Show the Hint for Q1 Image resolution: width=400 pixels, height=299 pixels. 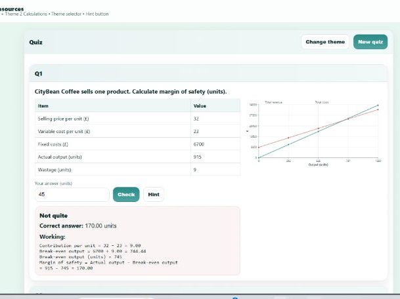click(154, 195)
